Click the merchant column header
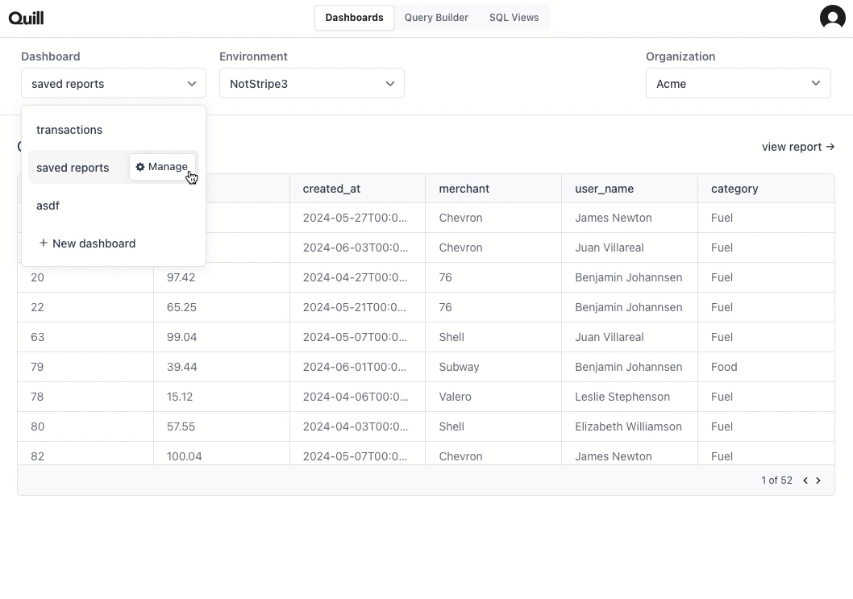Screen dimensions: 853x599 tap(493, 189)
